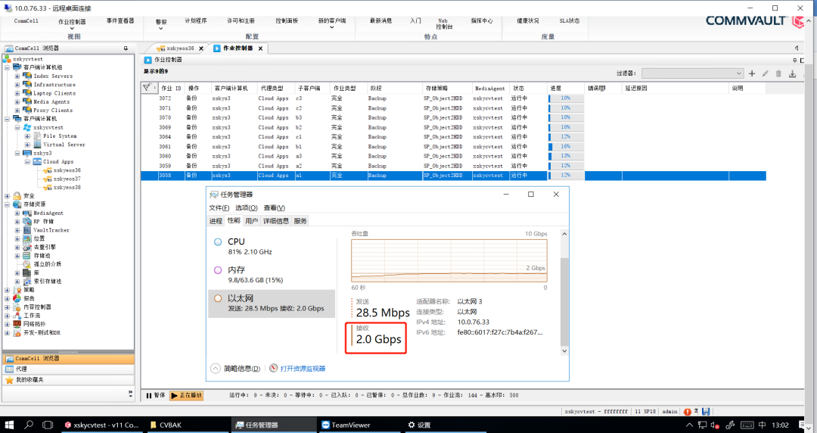Expand the Virtual Server node
Viewport: 817px width, 433px height.
coord(26,145)
